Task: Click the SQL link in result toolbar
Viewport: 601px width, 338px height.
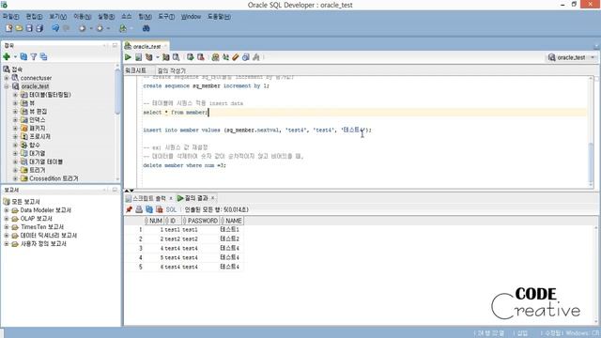Action: point(171,209)
